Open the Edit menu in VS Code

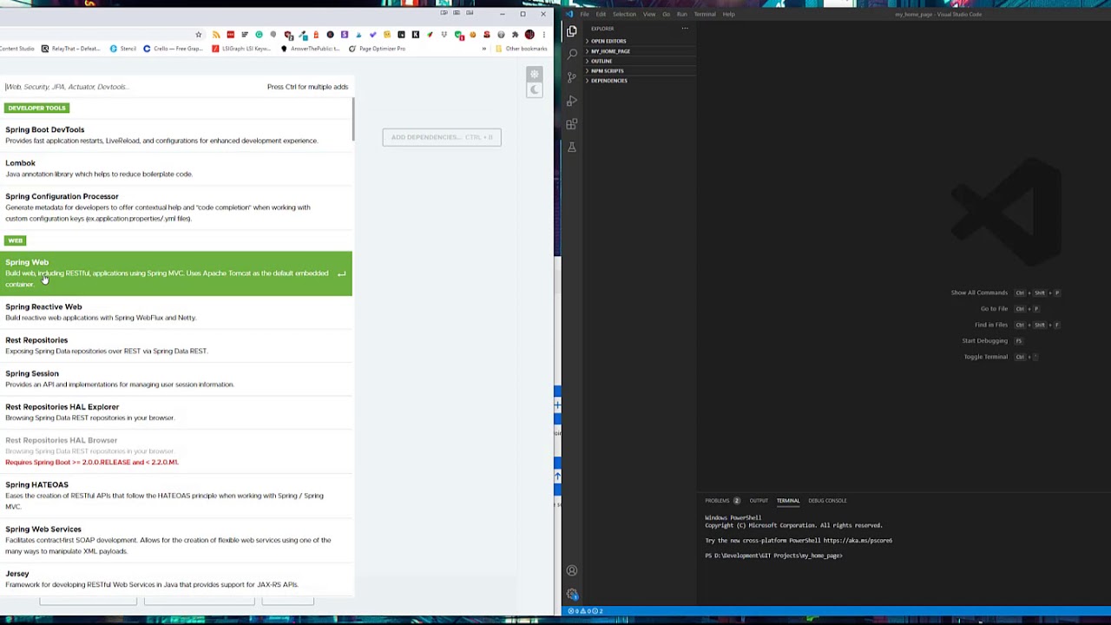point(601,14)
